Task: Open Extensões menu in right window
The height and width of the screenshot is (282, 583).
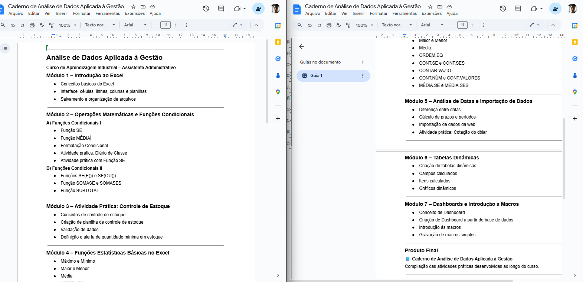Action: [432, 13]
